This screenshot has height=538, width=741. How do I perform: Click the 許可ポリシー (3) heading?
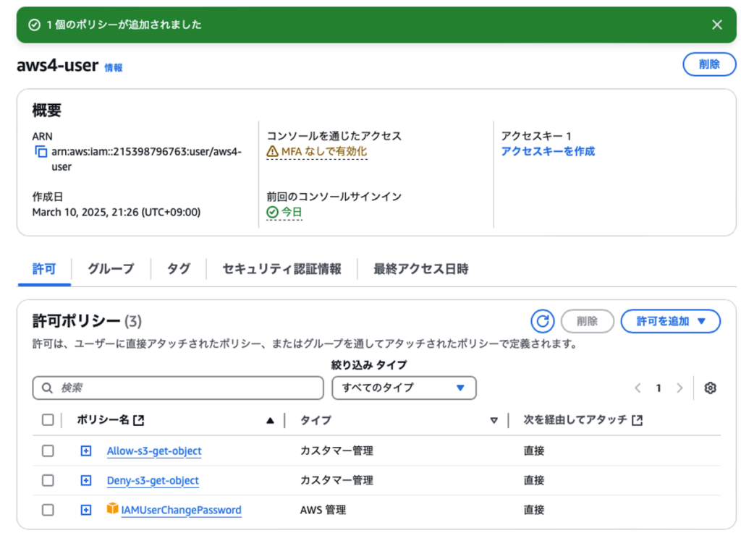click(87, 321)
